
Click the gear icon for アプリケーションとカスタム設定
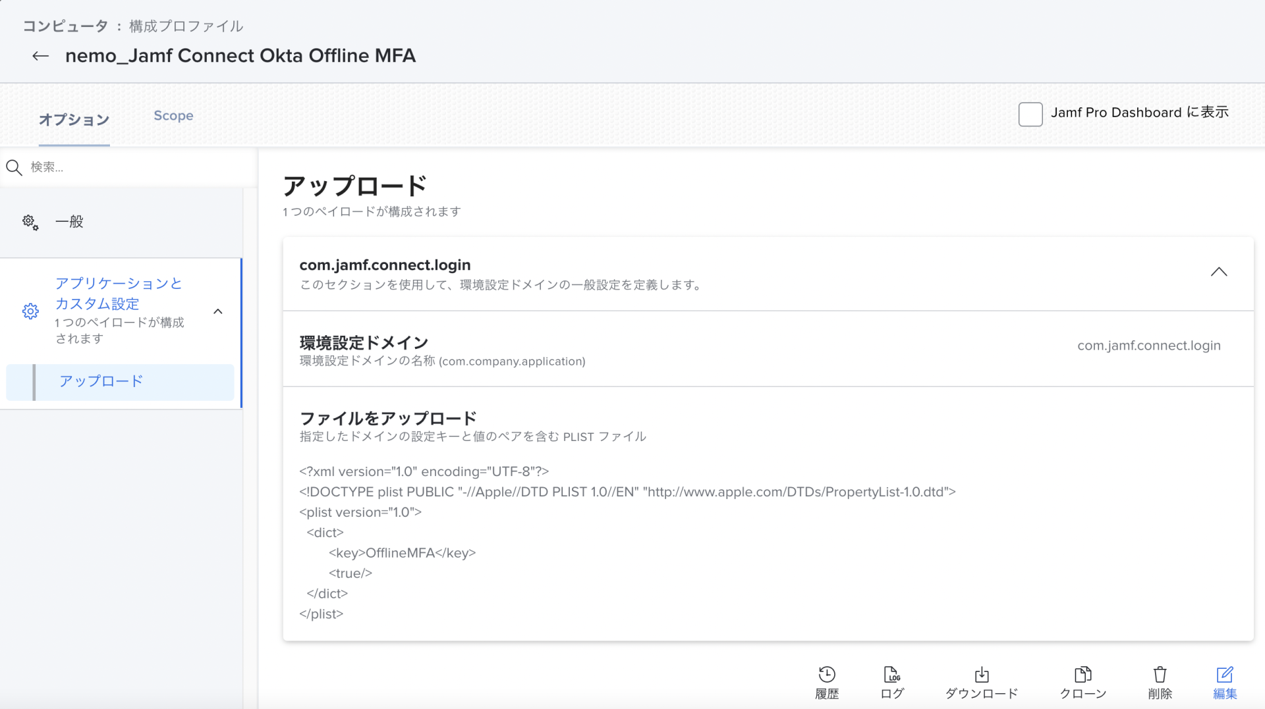(30, 311)
